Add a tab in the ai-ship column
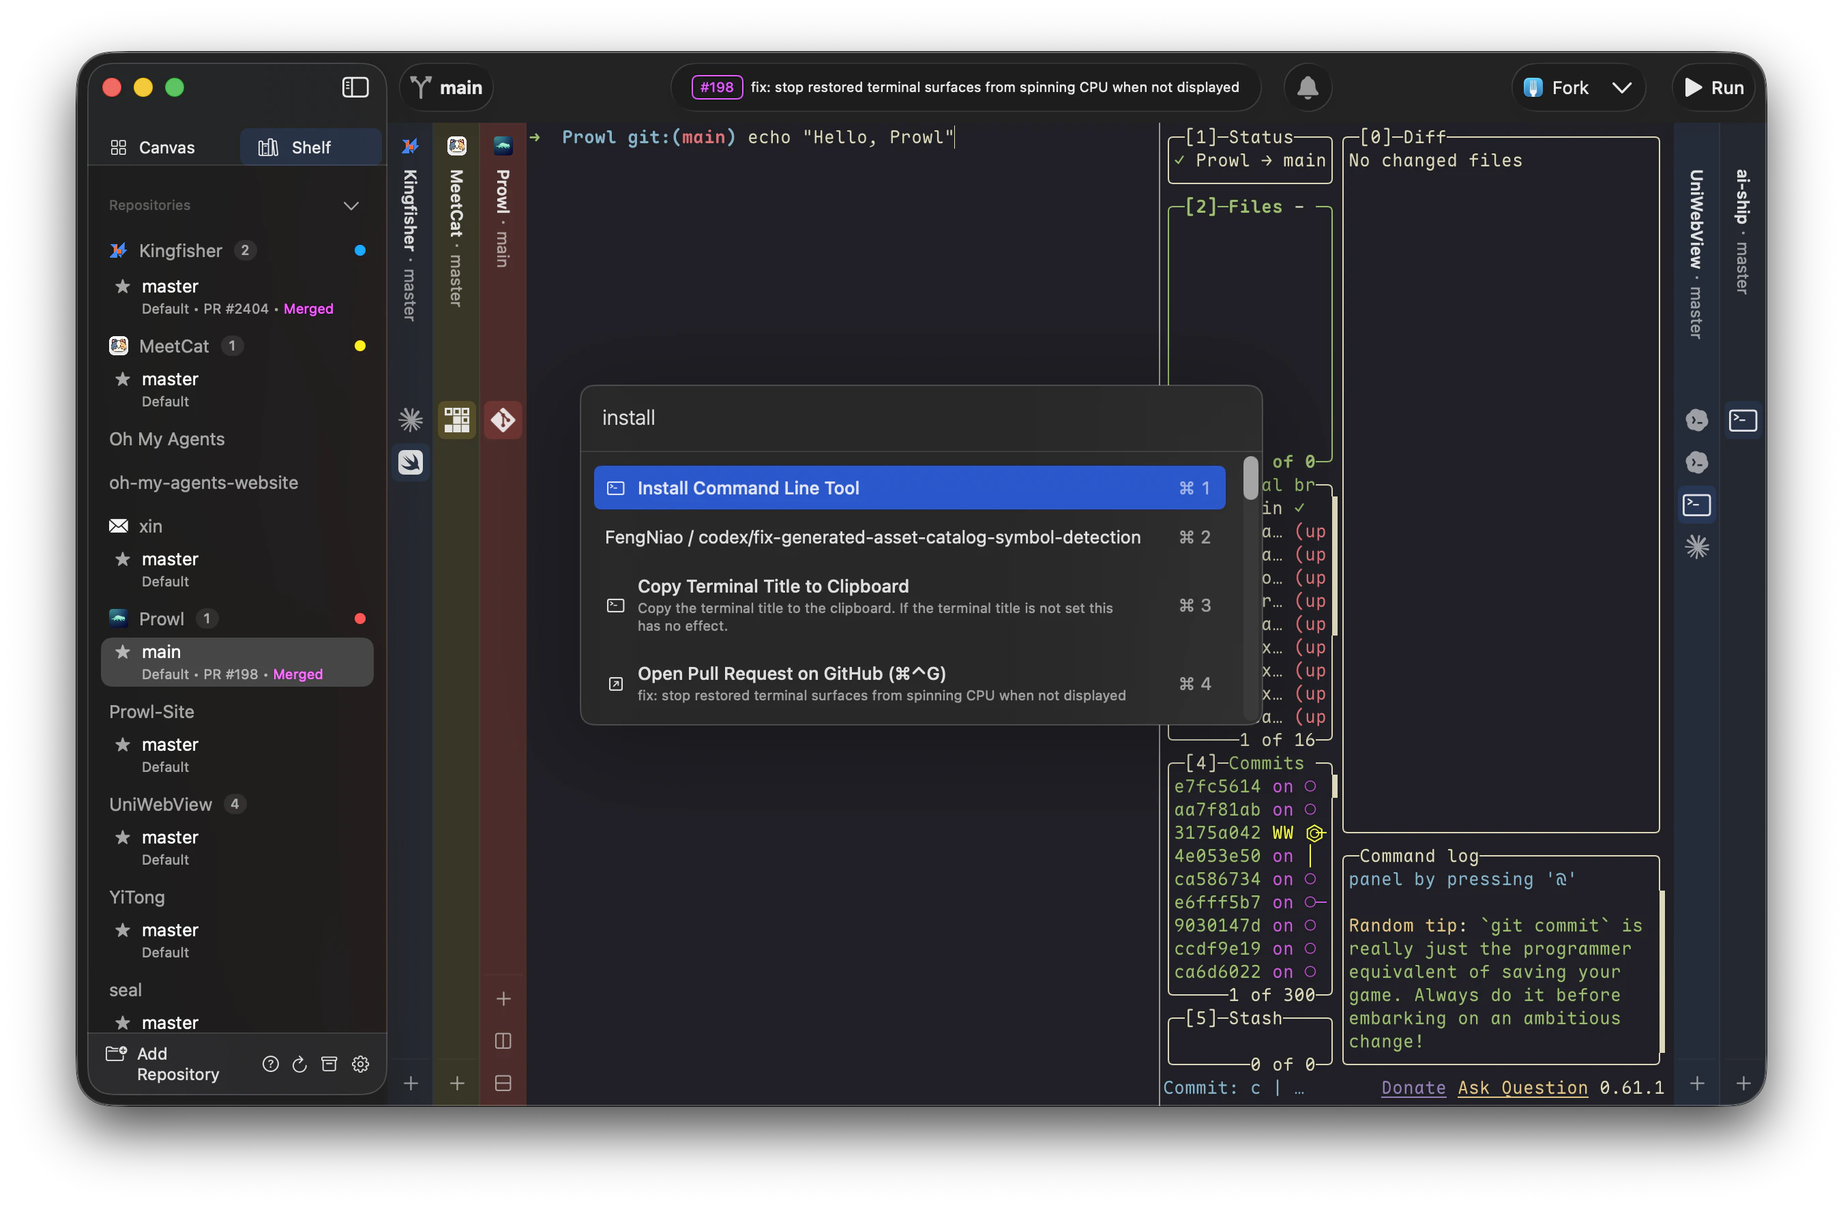1843x1207 pixels. coord(1743,1083)
